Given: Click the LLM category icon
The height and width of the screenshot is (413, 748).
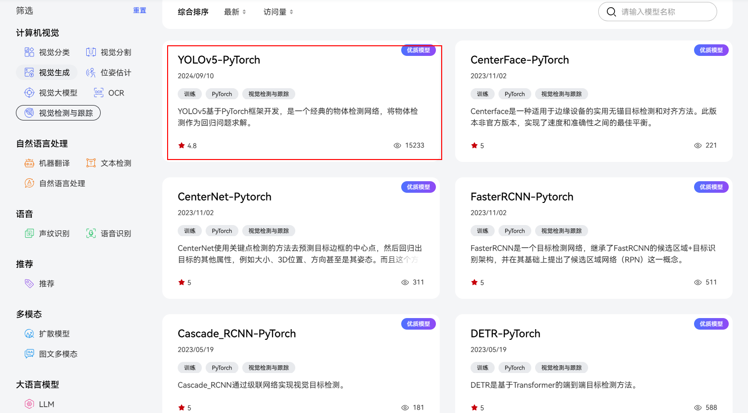Looking at the screenshot, I should (29, 404).
